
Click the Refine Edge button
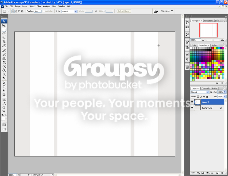[124, 11]
